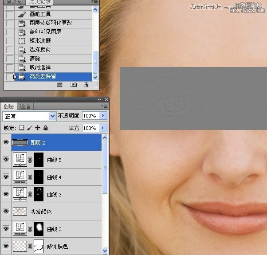Select the layer named 曲线 4
267x255 pixels.
(56, 177)
